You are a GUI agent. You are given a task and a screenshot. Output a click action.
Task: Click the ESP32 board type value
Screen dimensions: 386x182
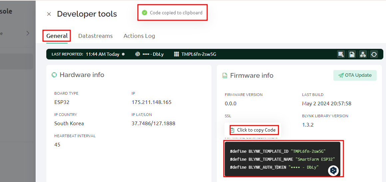coord(62,102)
